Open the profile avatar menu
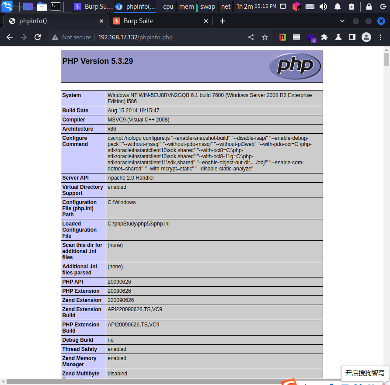390x385 pixels. tap(366, 37)
